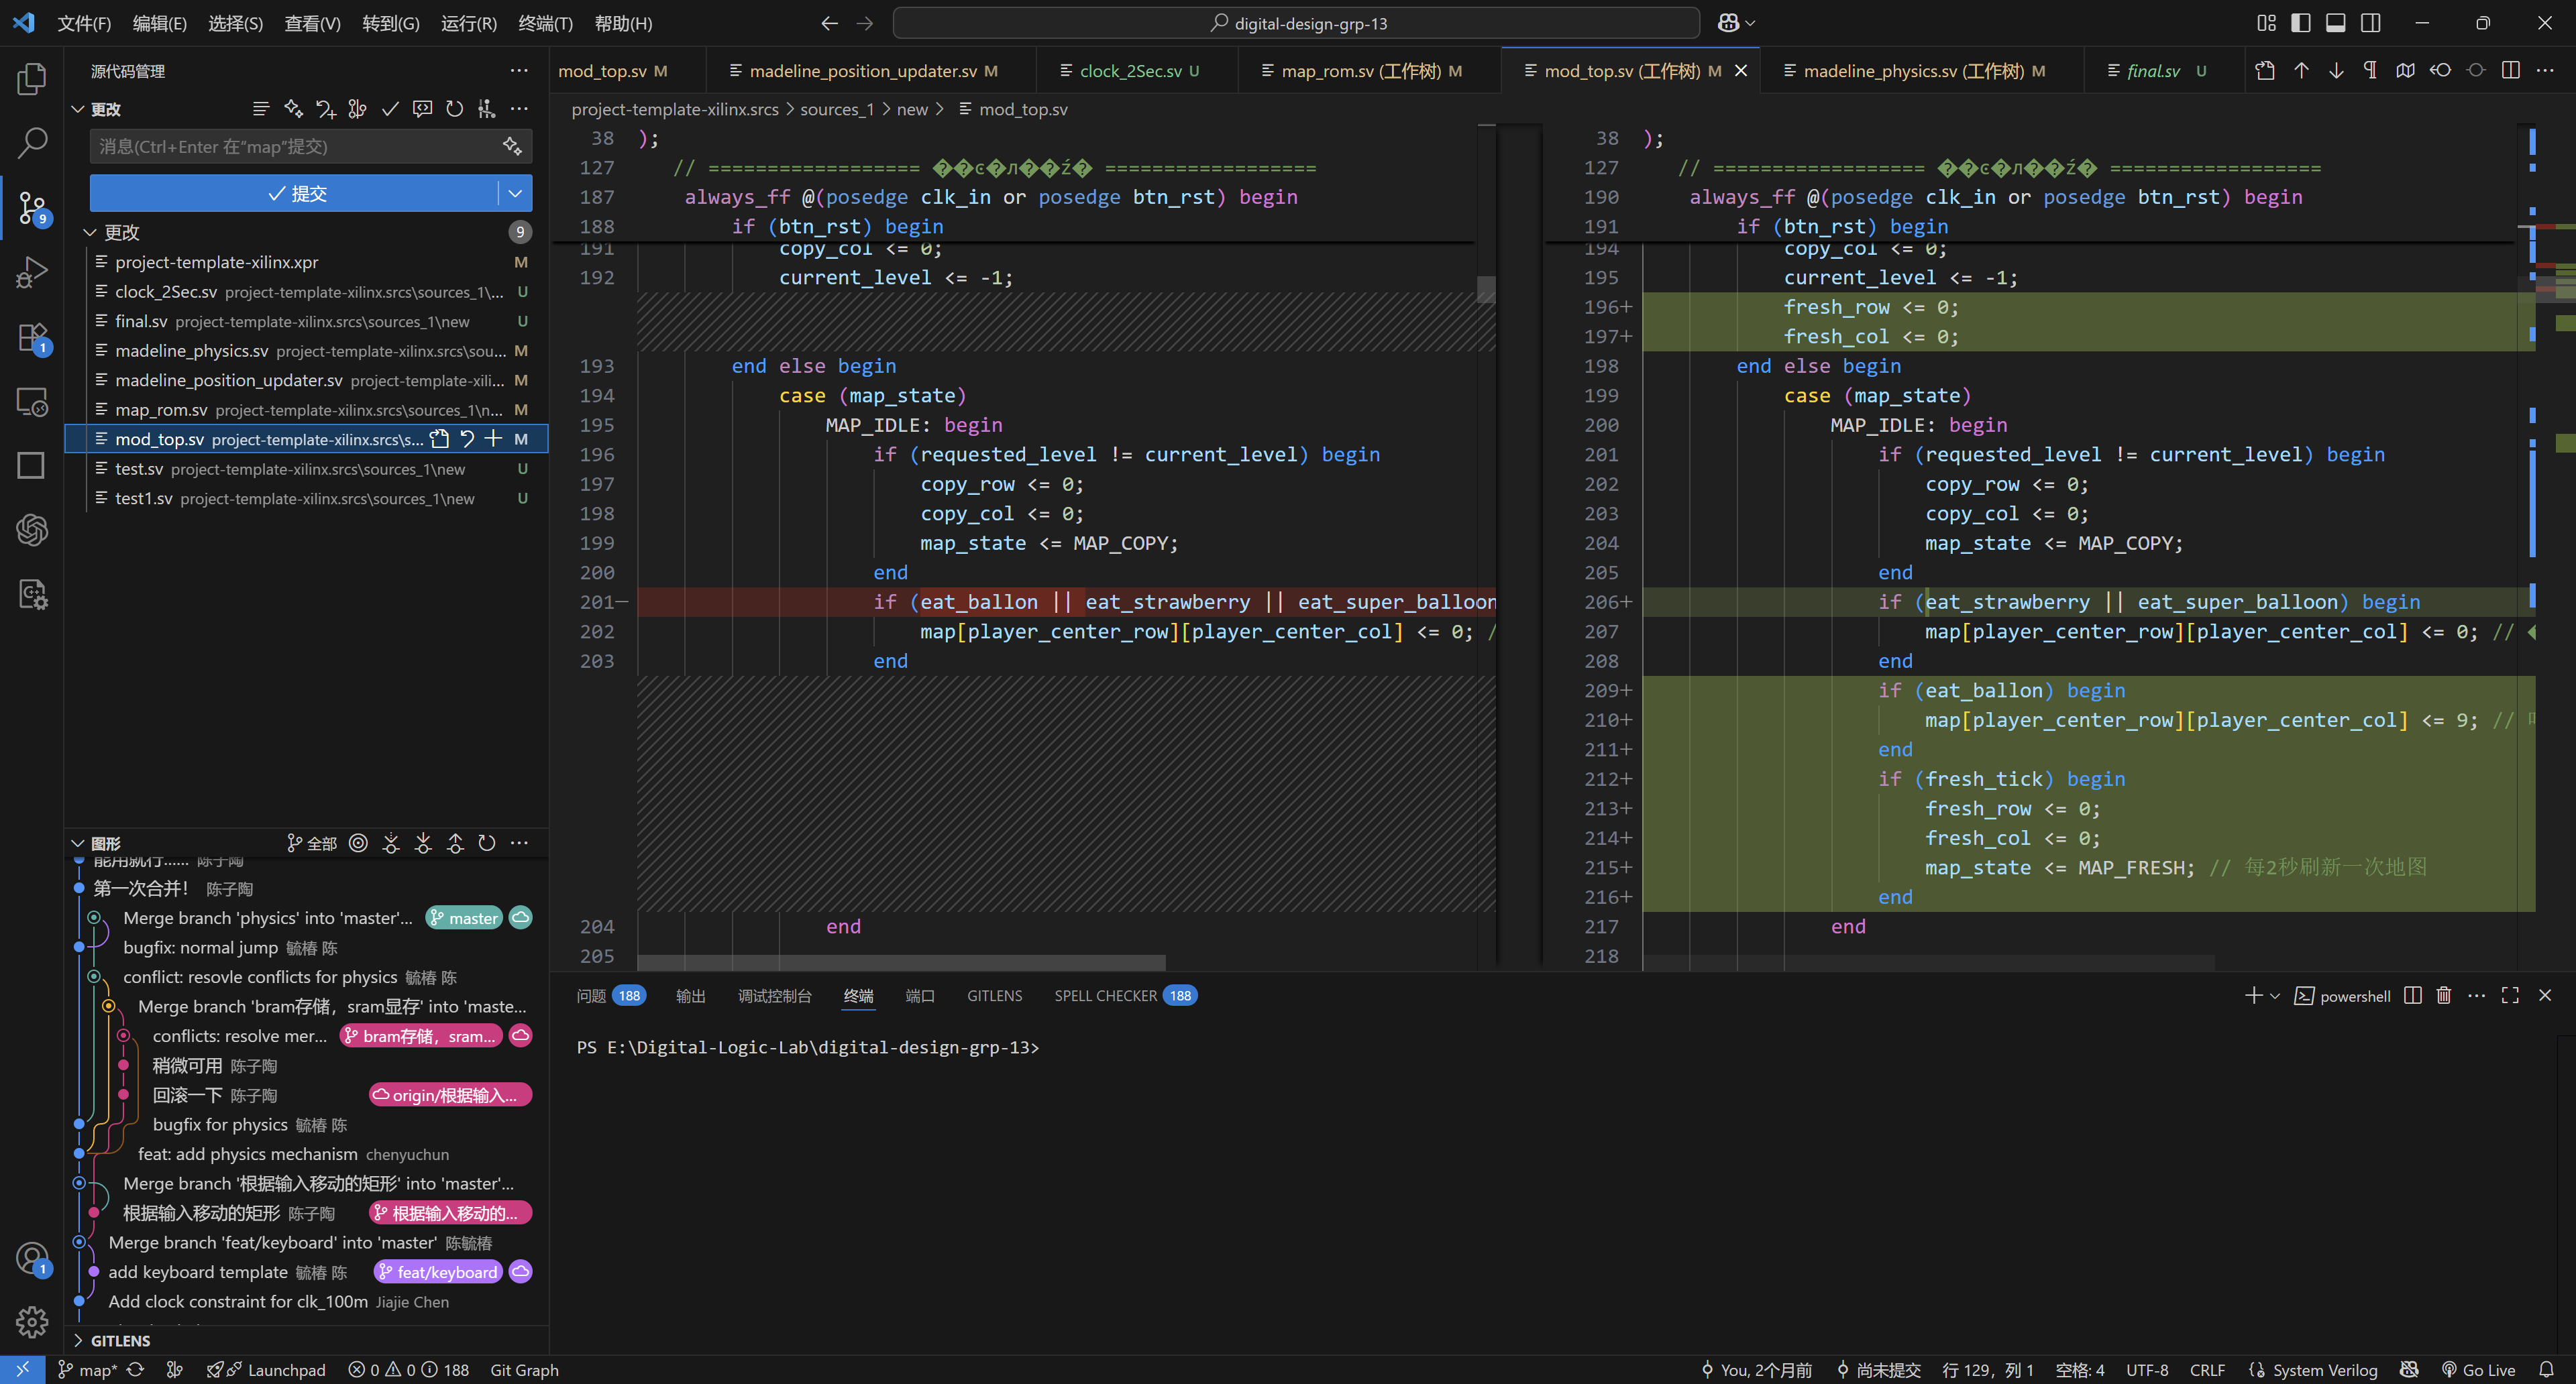
Task: Go to previous change arrow in diff toolbar
Action: point(2301,71)
